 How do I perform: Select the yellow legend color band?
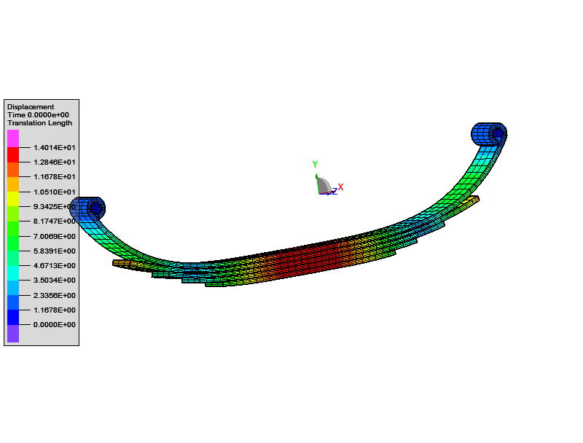[x=13, y=199]
